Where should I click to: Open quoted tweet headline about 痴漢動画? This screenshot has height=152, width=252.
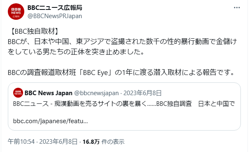(x=124, y=104)
